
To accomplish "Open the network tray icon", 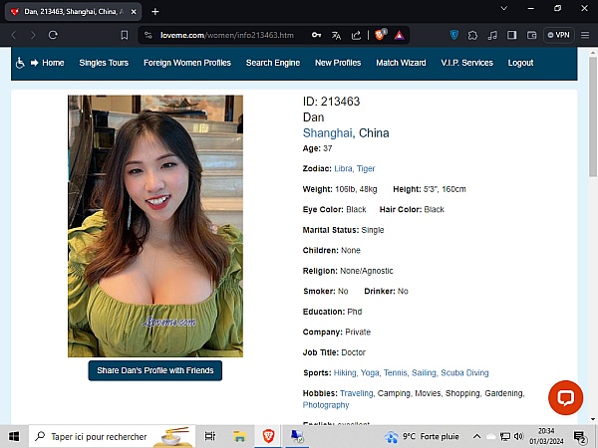I will click(505, 437).
